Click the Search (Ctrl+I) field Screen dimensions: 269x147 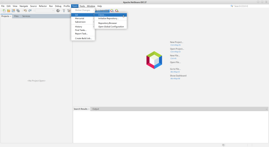click(x=249, y=6)
